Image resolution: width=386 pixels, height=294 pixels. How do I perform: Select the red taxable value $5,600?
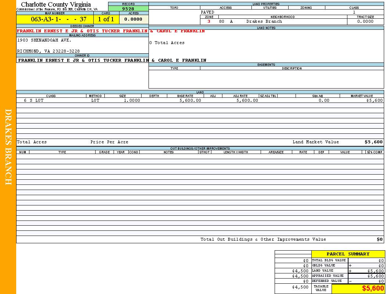[x=373, y=288]
